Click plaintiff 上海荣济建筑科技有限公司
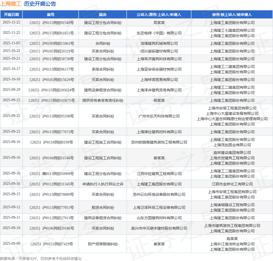 pos(159,59)
